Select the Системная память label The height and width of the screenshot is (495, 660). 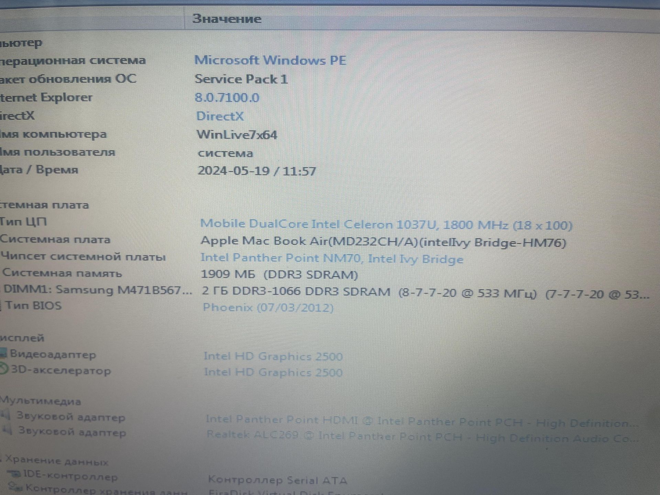point(62,273)
